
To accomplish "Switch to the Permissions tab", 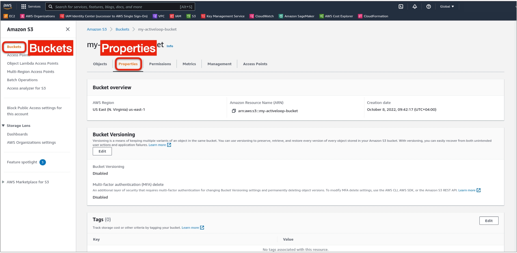I will coord(160,64).
